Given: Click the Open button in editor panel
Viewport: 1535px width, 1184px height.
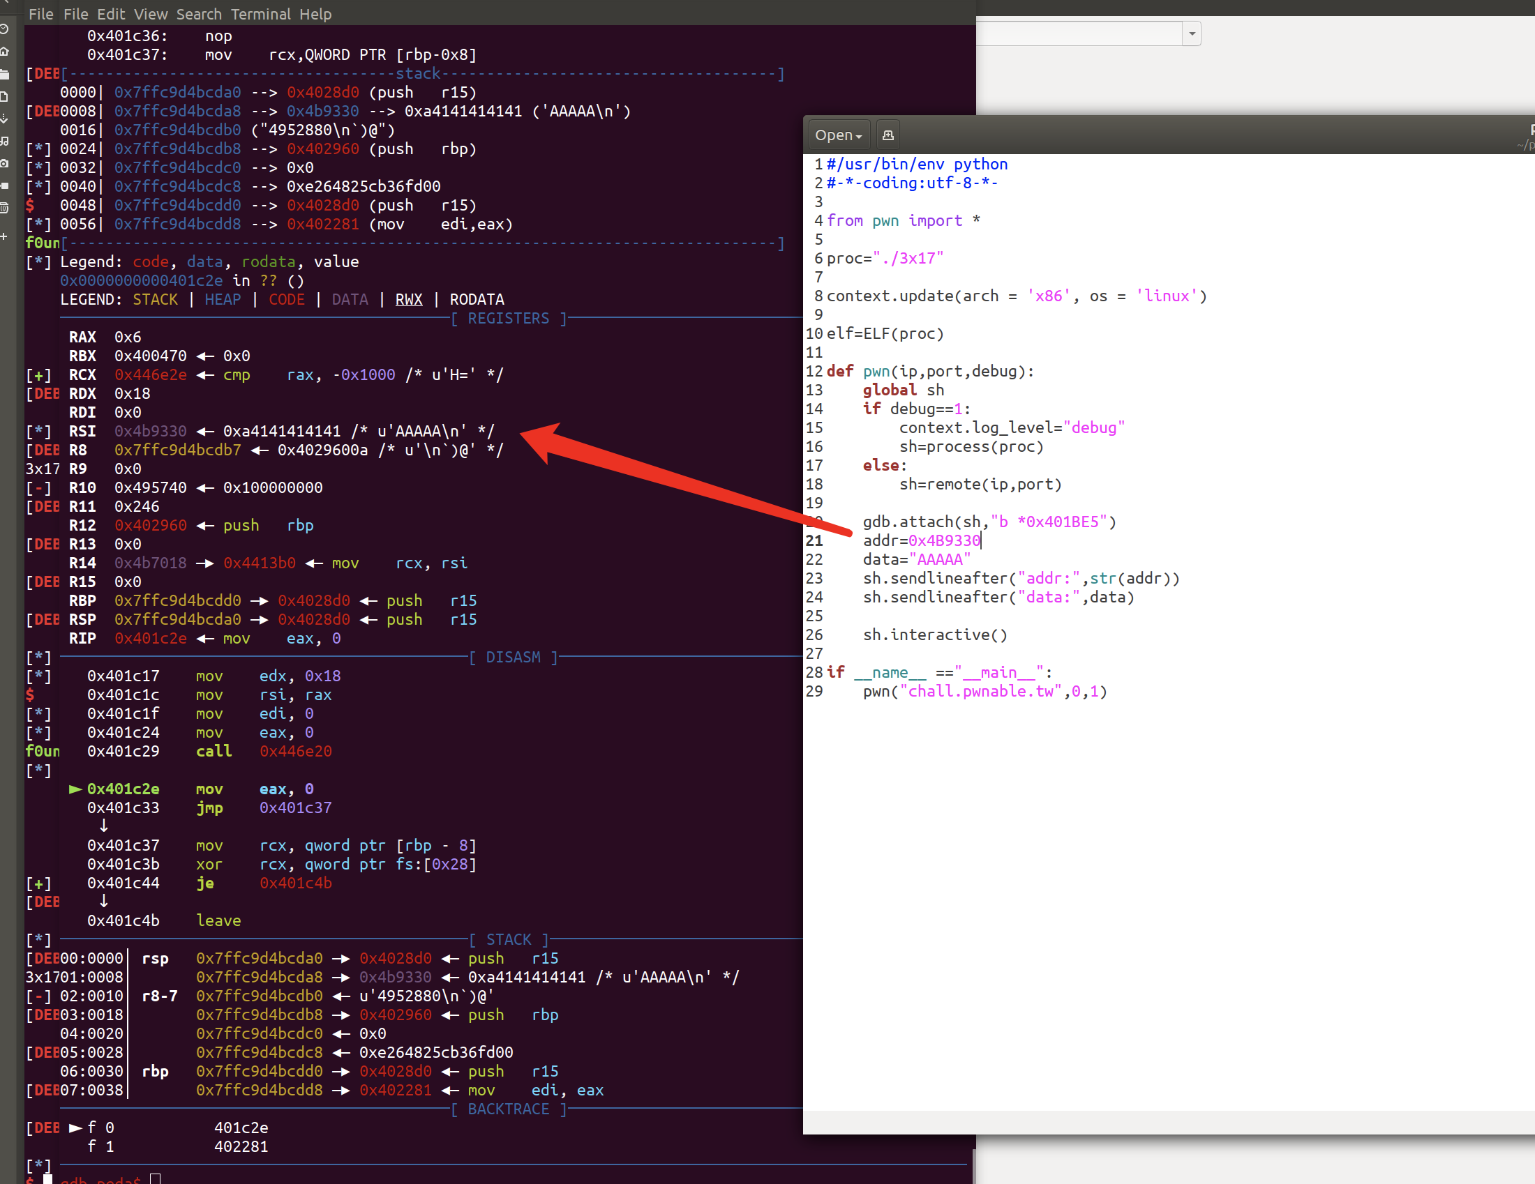Looking at the screenshot, I should tap(836, 135).
